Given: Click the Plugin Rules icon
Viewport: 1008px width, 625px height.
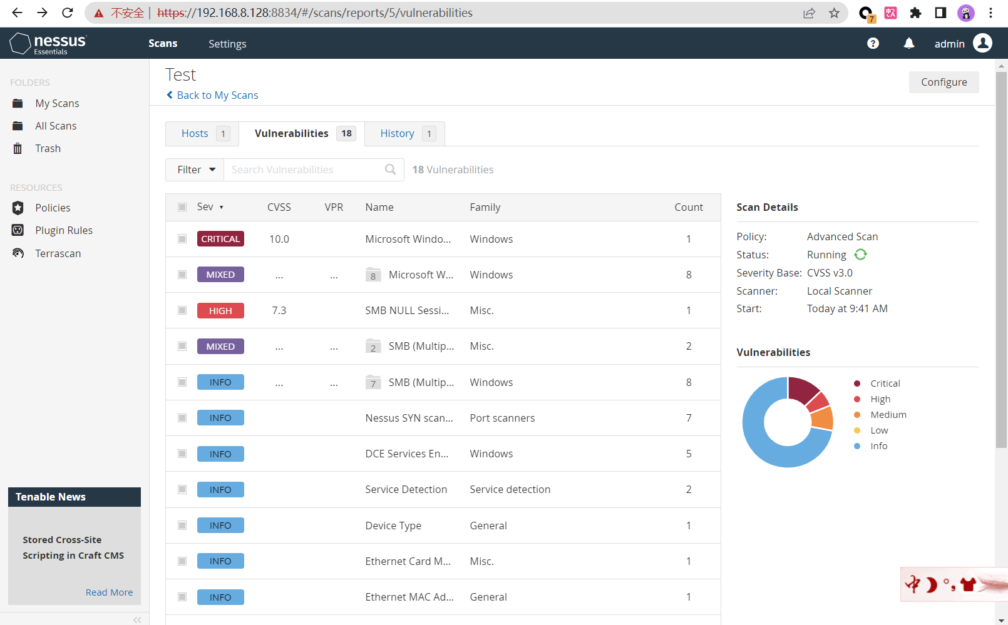Looking at the screenshot, I should 18,230.
